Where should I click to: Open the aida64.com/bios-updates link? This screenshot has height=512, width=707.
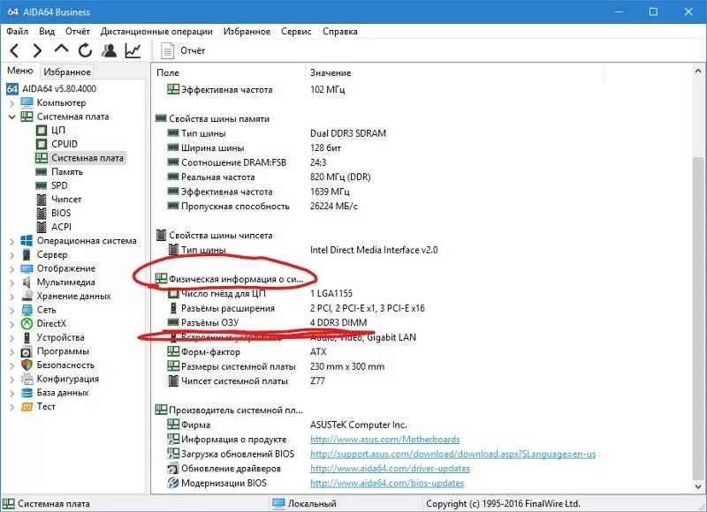click(x=387, y=483)
